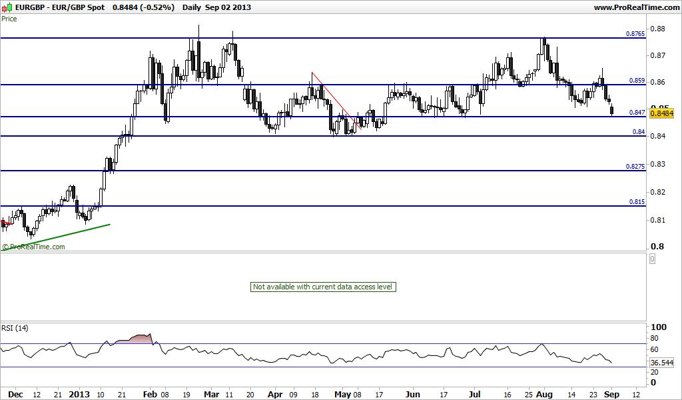Screen dimensions: 682x400
Task: Click the RSI 100 axis label
Action: pyautogui.click(x=658, y=327)
